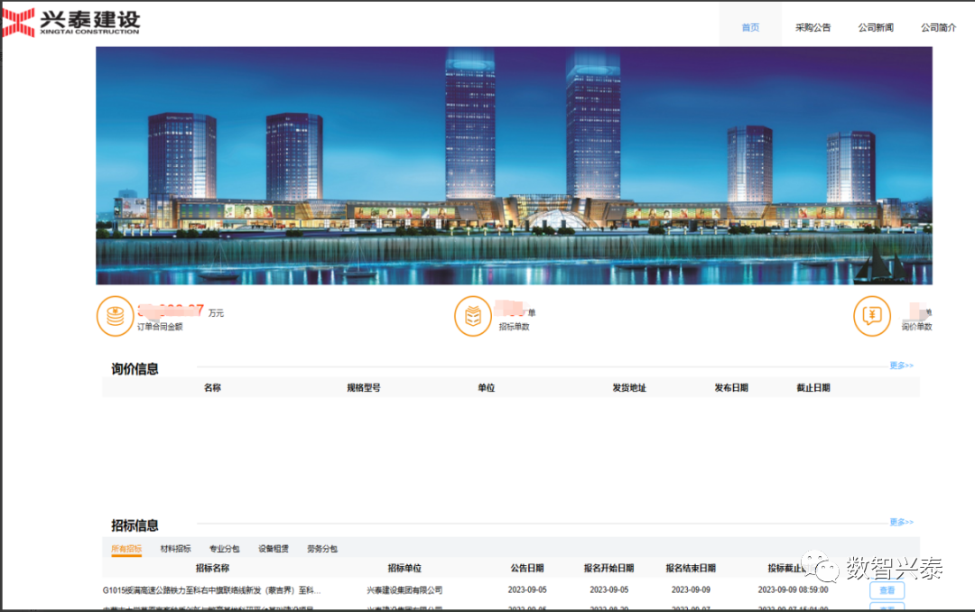Switch to the 材料招标 tab
Screen dimensions: 975x612
pos(175,549)
